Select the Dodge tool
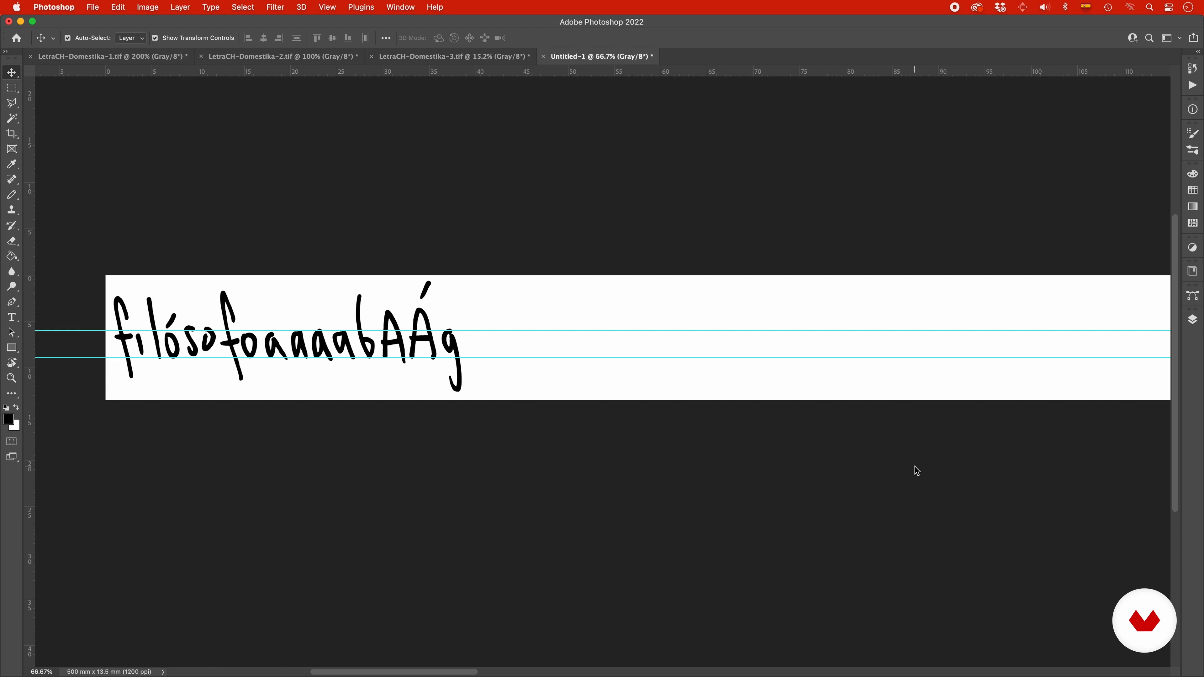1204x677 pixels. coord(12,286)
